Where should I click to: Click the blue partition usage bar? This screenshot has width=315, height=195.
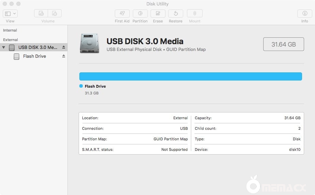point(190,76)
